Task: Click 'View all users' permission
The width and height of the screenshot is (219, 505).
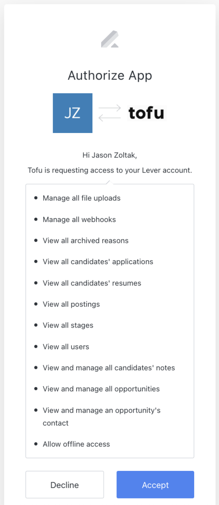Action: pyautogui.click(x=66, y=347)
